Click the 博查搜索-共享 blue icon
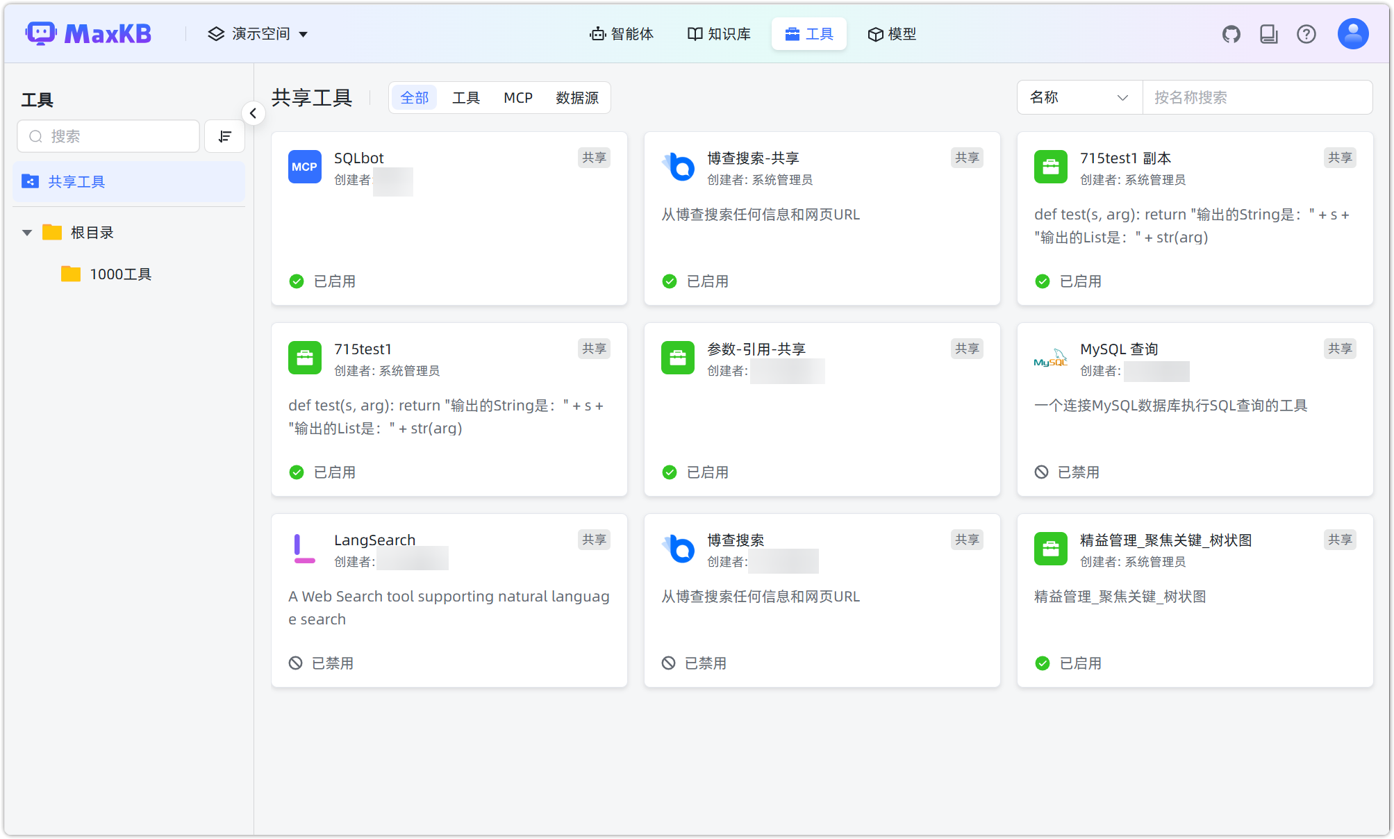This screenshot has height=839, width=1394. (x=677, y=167)
